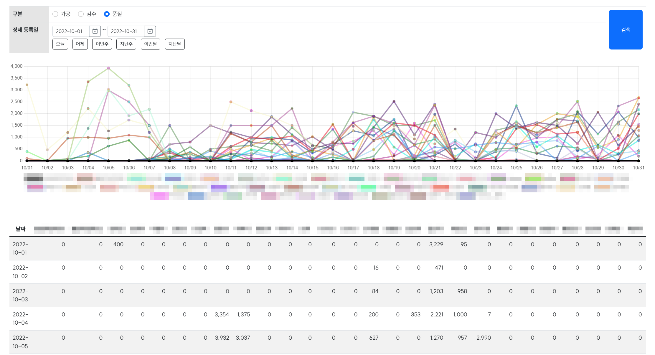Edit the start date field 2022-10-01
655x355 pixels.
(x=71, y=31)
